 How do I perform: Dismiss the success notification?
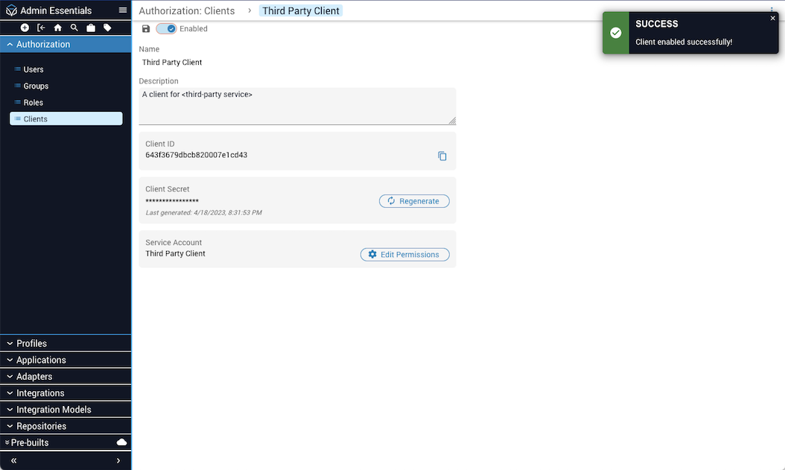point(772,18)
